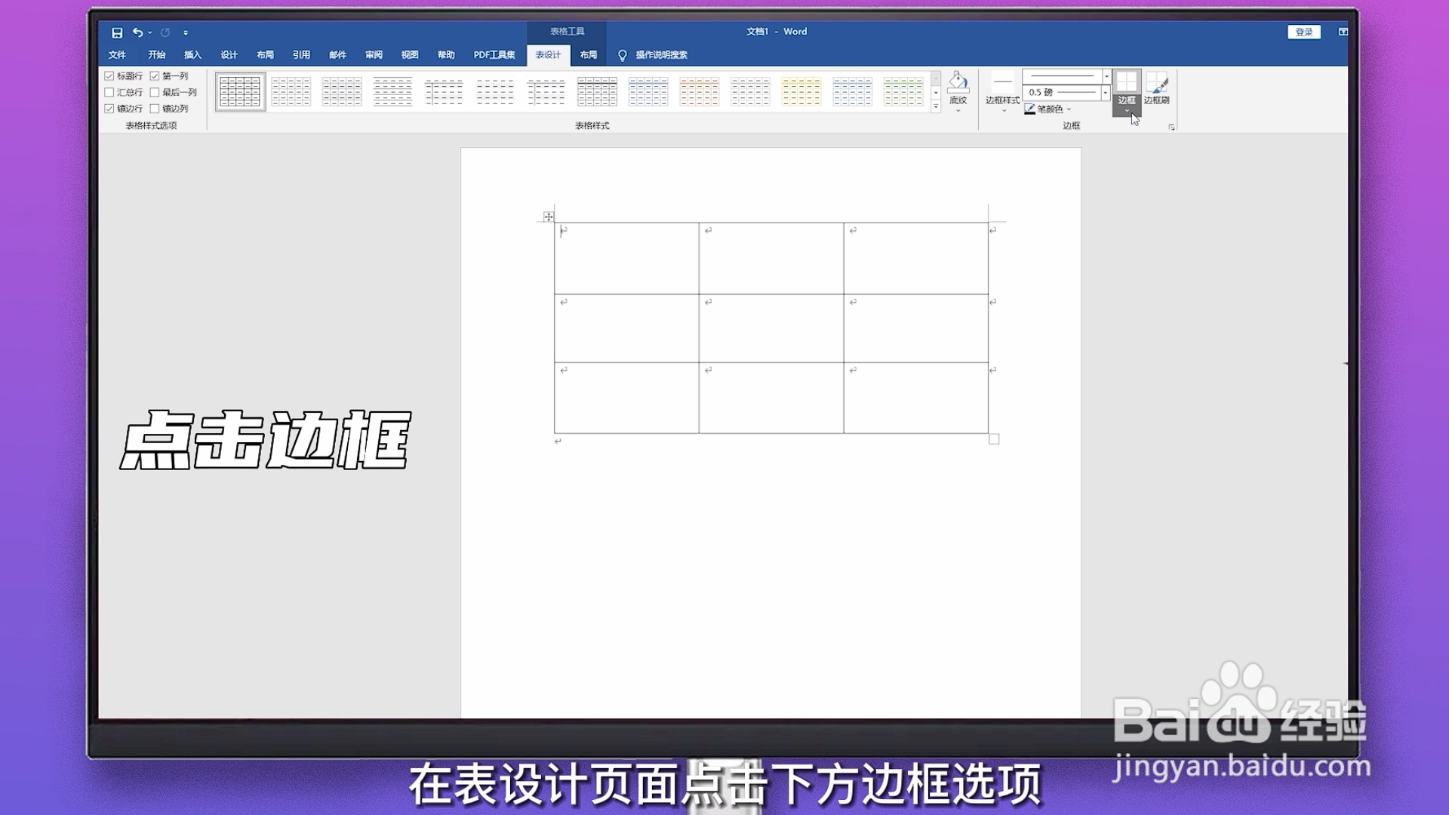Click the ribbon display options icon
This screenshot has height=815, width=1449.
[x=1343, y=32]
